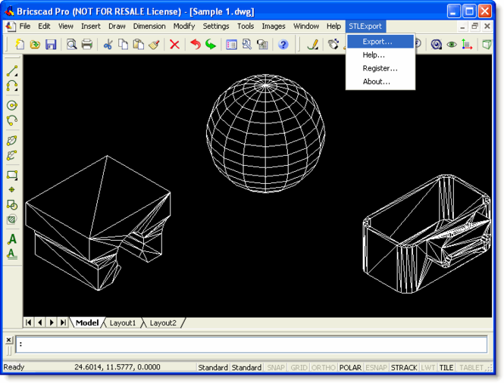Toggle POLAR tracking in status bar
Image resolution: width=504 pixels, height=383 pixels.
tap(350, 367)
